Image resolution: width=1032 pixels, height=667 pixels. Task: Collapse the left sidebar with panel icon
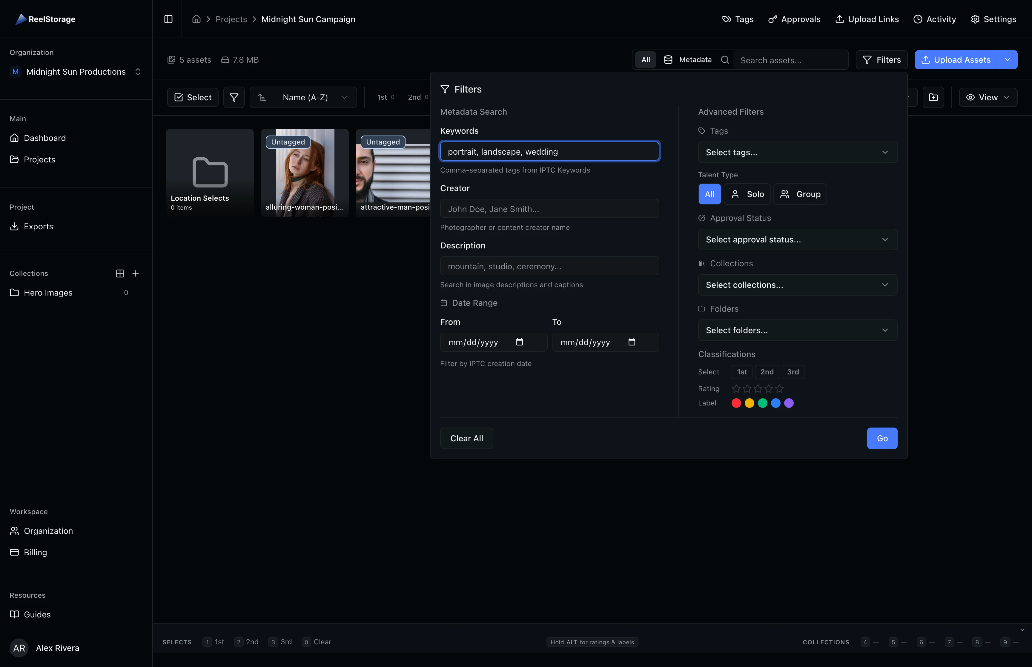(x=168, y=19)
